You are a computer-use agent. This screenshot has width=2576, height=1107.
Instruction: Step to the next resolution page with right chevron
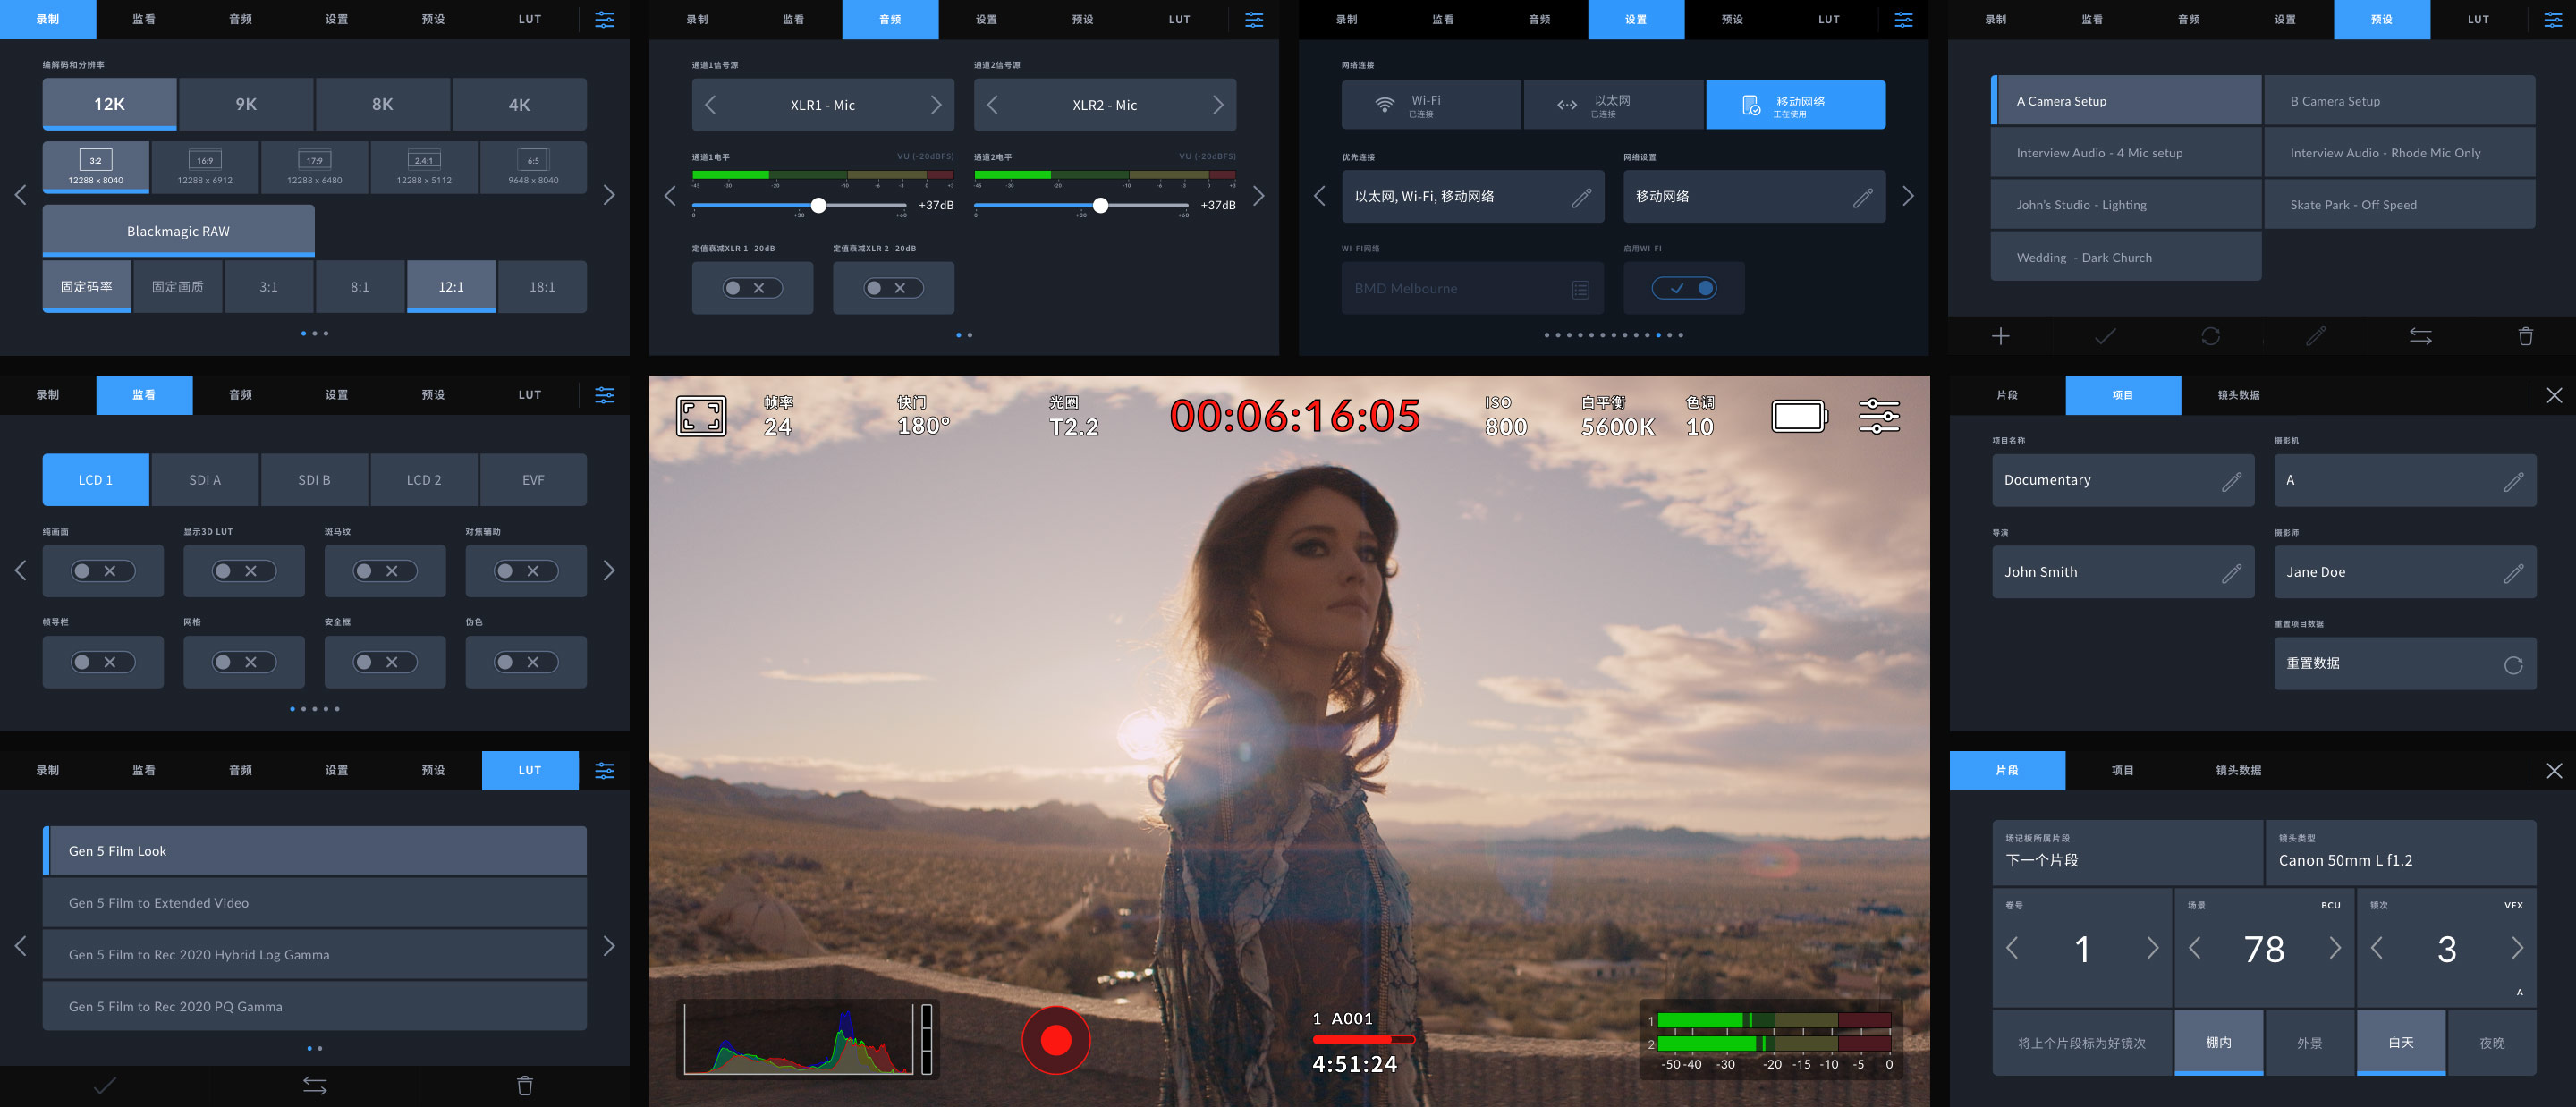609,195
